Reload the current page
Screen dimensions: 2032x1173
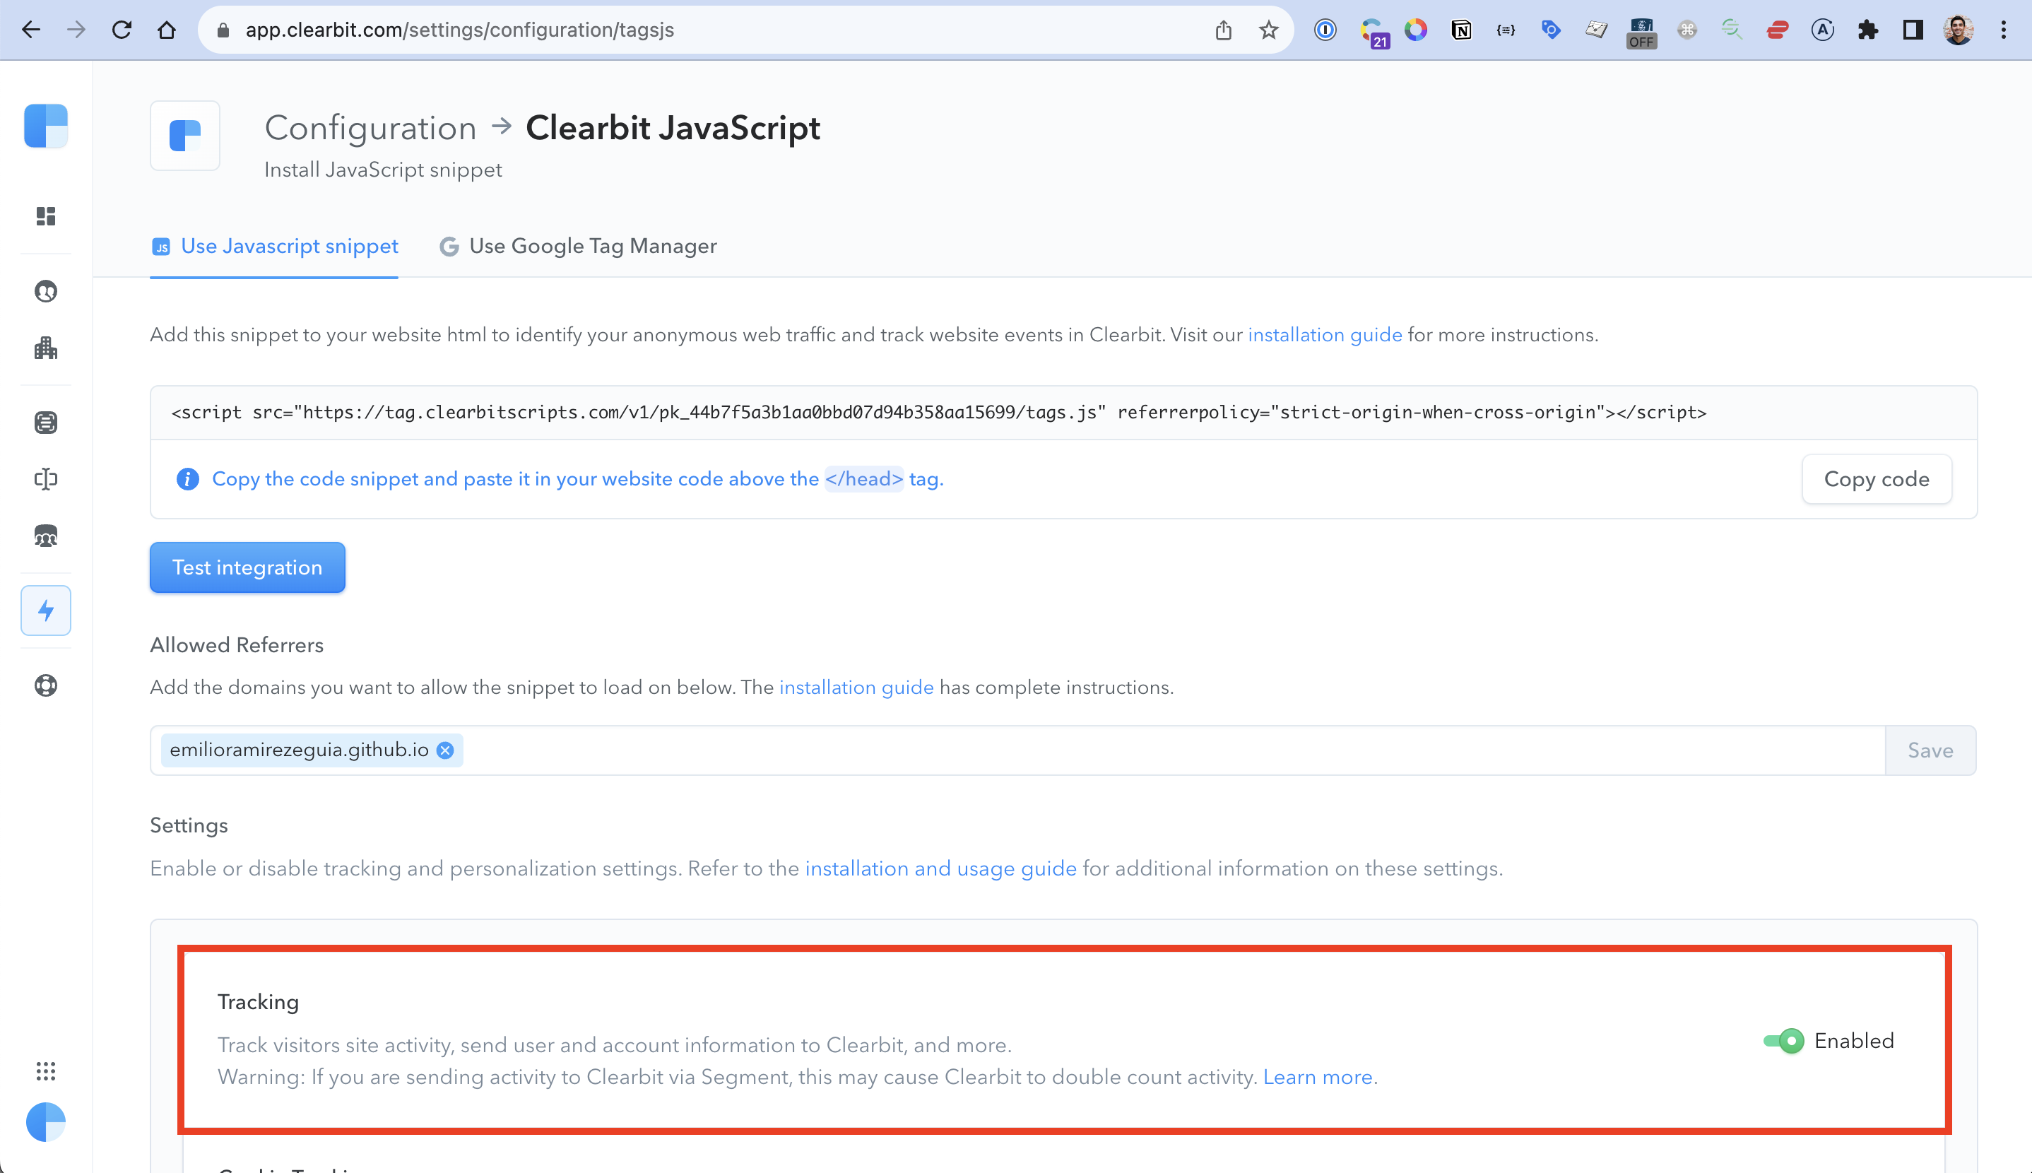pyautogui.click(x=121, y=30)
